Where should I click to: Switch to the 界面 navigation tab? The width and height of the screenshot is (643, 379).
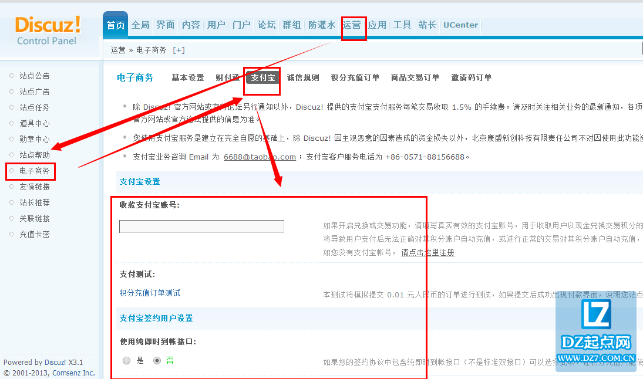(166, 25)
